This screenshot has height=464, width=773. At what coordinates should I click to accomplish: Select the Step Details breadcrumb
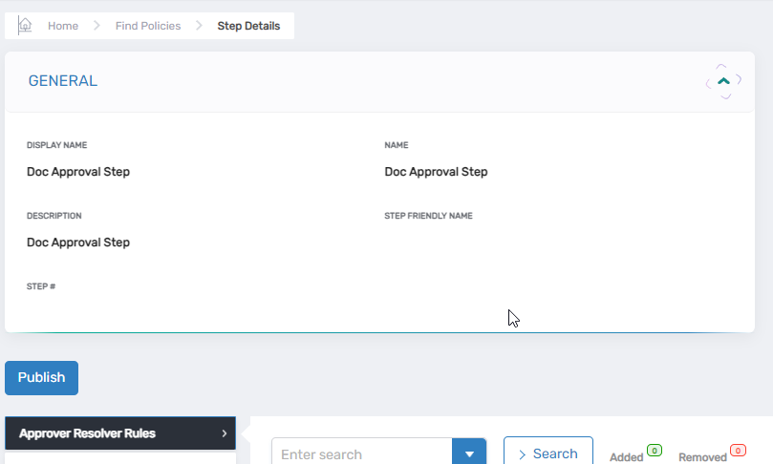(248, 26)
